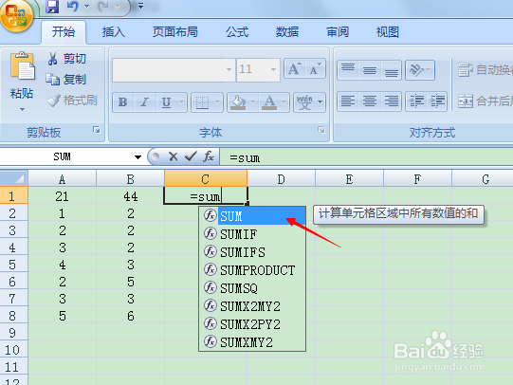Align text to top
The width and height of the screenshot is (513, 385).
[x=348, y=70]
